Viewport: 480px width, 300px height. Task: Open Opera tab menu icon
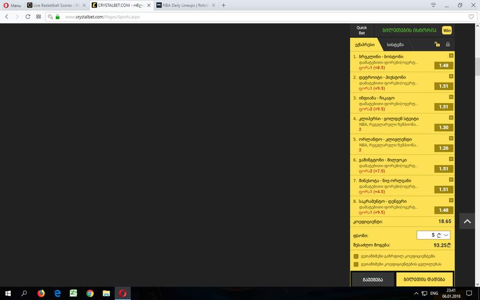[433, 5]
